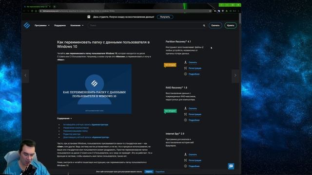312x175 pixels.
Task: Click info icon under RAID Recovery
Action: point(185,120)
